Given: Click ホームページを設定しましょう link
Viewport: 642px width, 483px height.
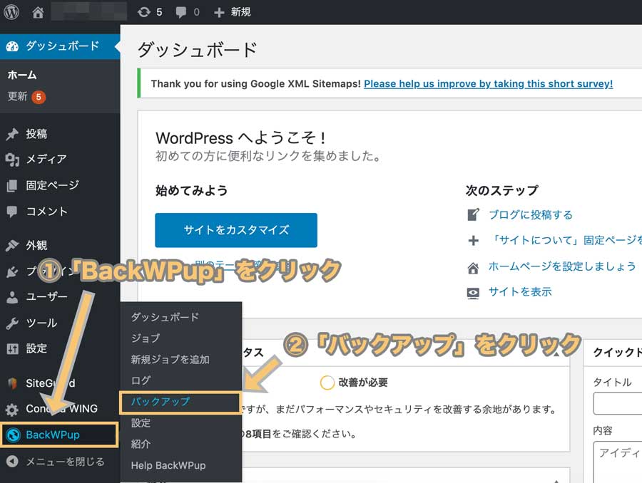Looking at the screenshot, I should click(562, 266).
